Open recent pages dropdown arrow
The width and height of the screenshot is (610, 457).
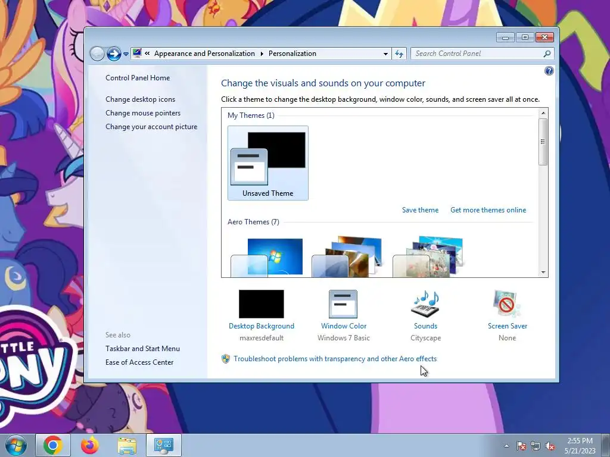126,54
